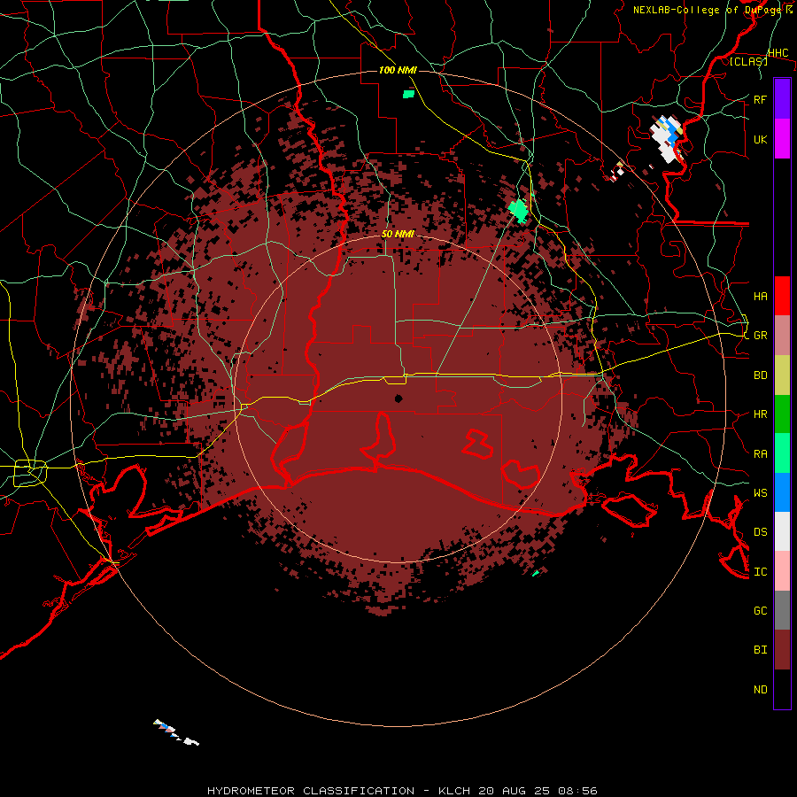Click the Hydrometeor Classification KLCH timestamp caption

402,791
